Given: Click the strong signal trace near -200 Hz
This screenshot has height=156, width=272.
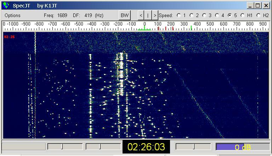Looking at the screenshot, I should pyautogui.click(x=121, y=75).
